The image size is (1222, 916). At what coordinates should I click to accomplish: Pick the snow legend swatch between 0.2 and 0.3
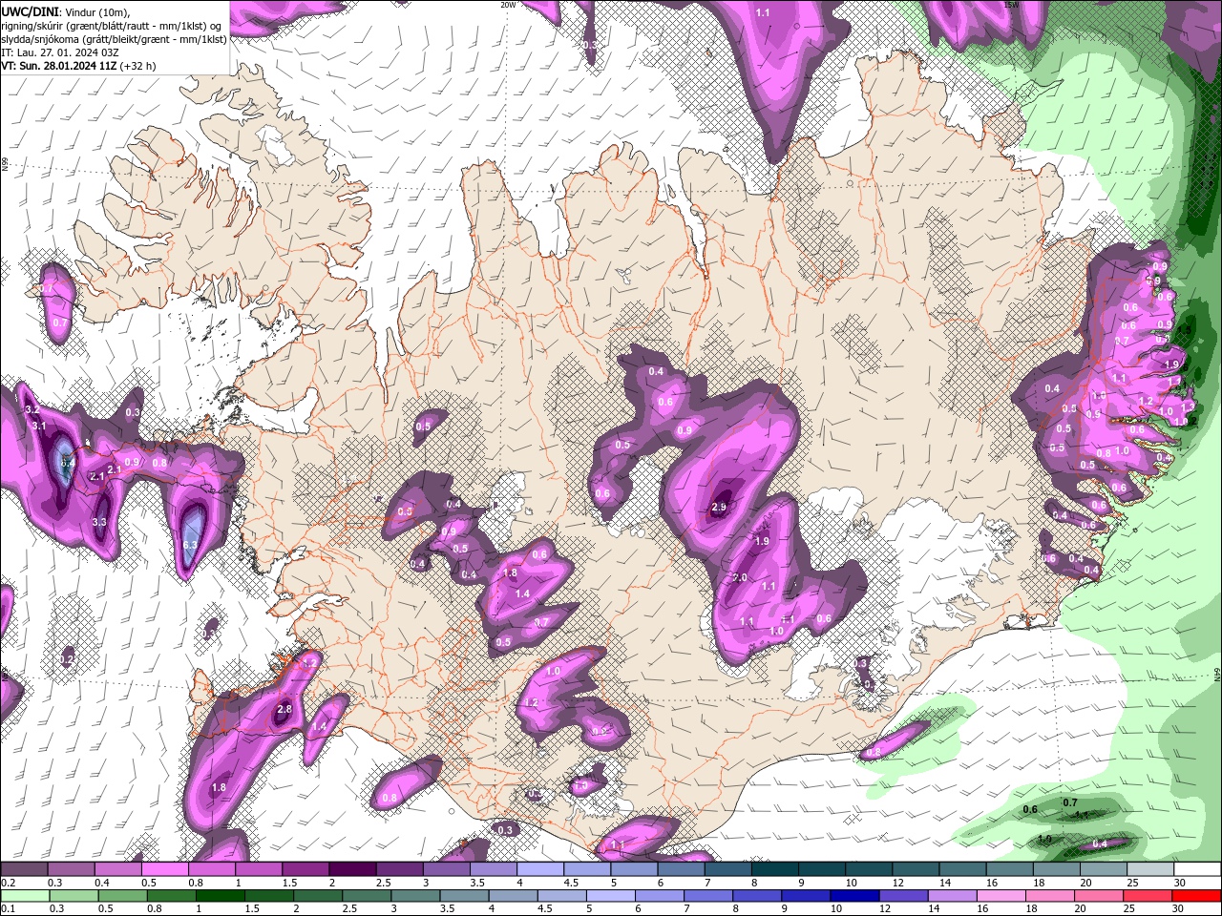click(x=24, y=869)
